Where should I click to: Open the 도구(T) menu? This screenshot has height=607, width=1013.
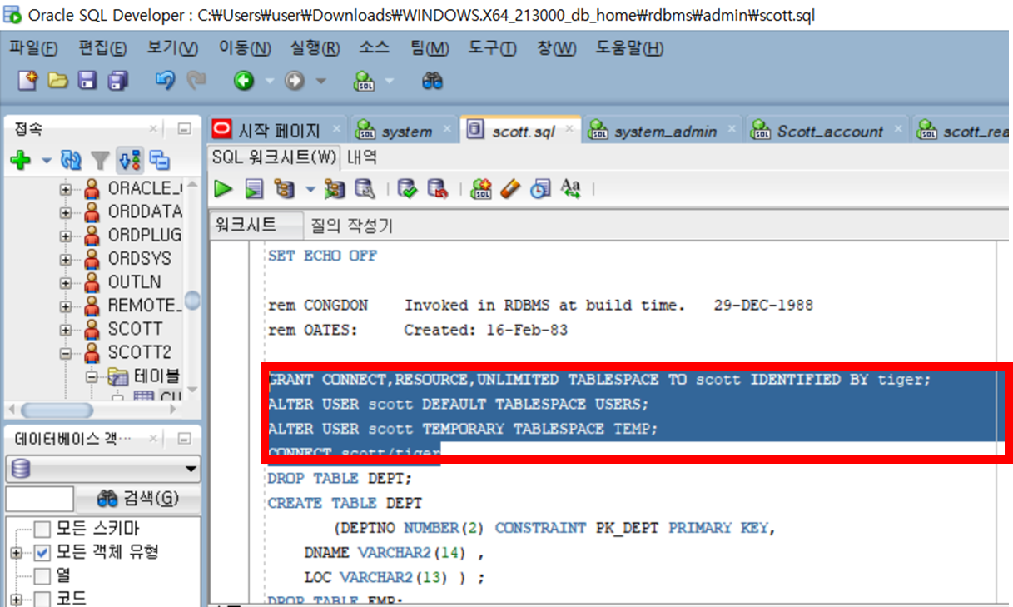(x=492, y=48)
